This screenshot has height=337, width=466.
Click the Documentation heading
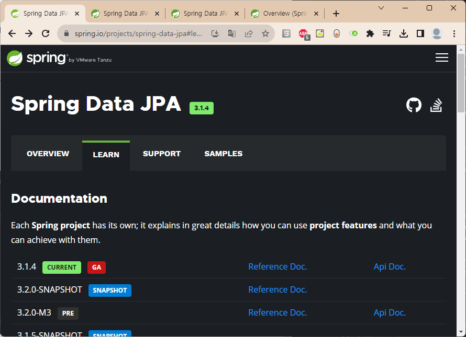[x=59, y=199]
